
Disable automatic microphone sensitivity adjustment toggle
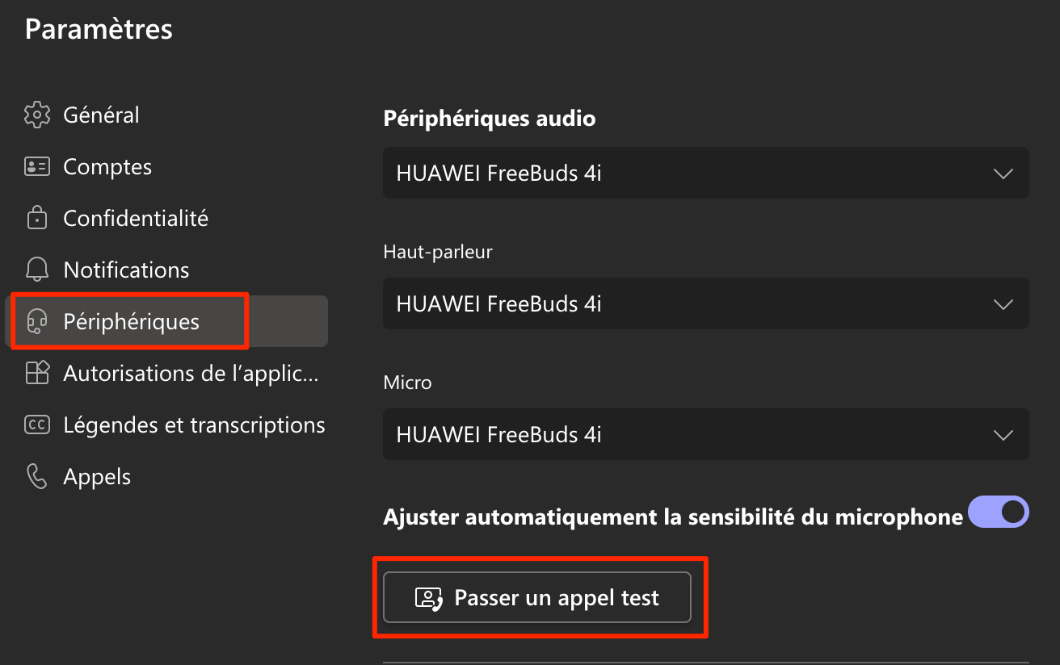tap(999, 512)
